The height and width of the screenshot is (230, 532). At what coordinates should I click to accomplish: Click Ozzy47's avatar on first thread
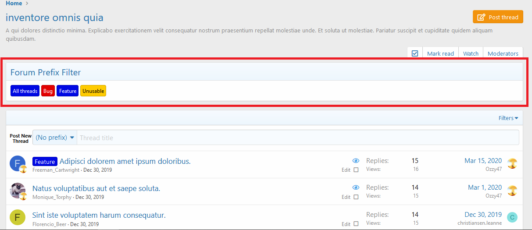pyautogui.click(x=512, y=164)
